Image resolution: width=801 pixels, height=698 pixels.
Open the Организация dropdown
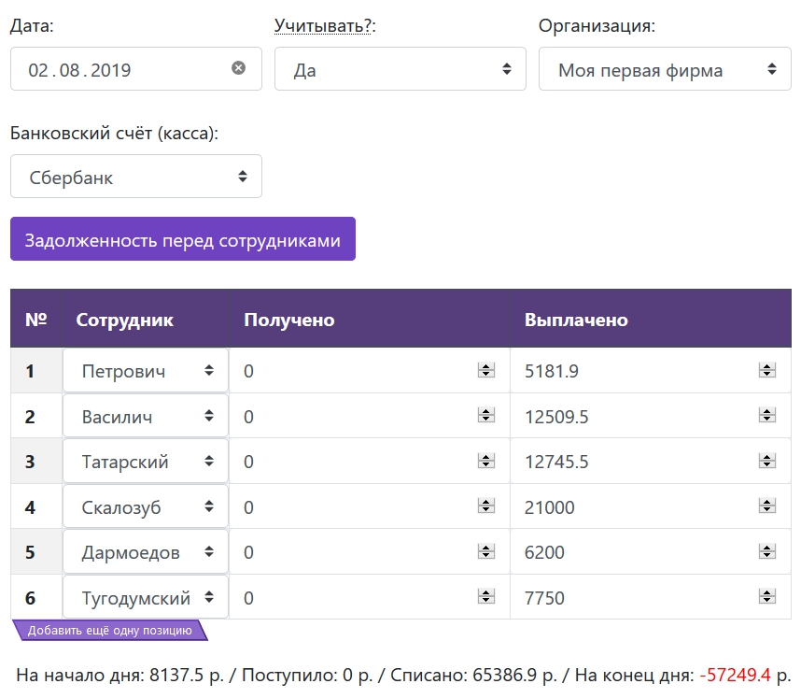[x=664, y=69]
